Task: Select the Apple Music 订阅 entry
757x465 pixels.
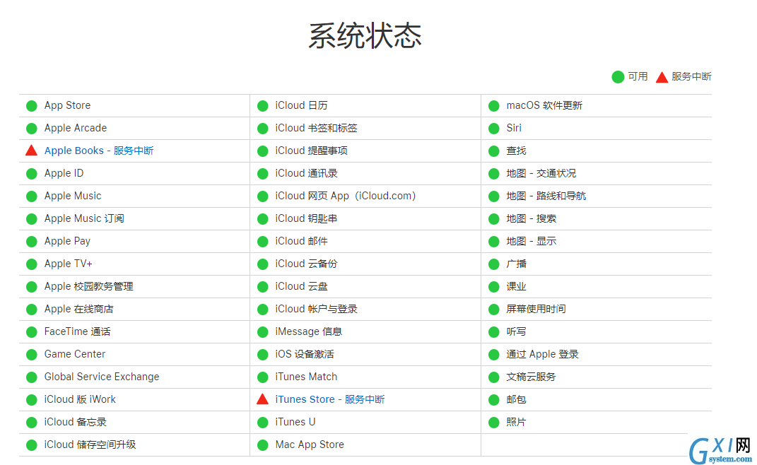Action: coord(85,219)
